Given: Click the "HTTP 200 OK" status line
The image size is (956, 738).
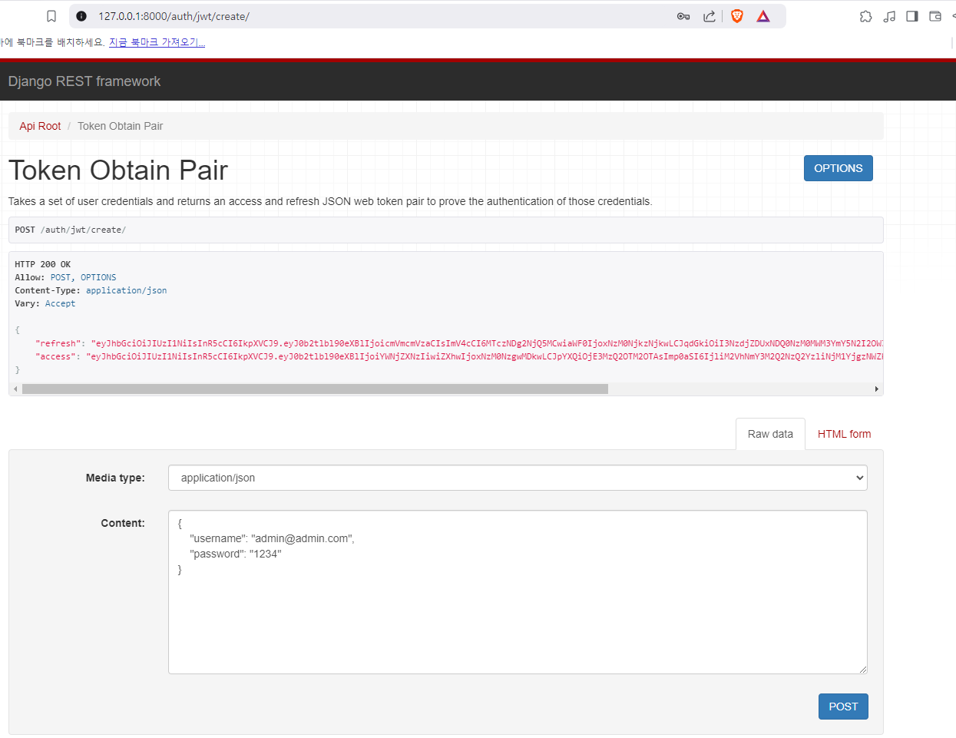Looking at the screenshot, I should point(43,264).
